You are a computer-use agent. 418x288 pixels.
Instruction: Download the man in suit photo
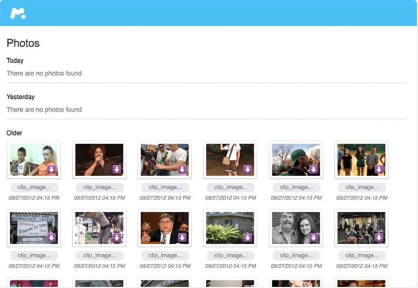(182, 238)
